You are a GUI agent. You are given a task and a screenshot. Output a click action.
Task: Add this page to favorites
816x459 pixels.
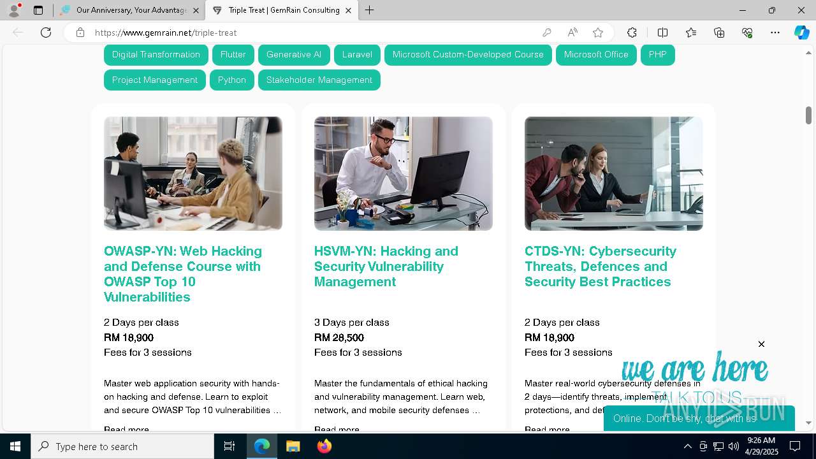[598, 33]
